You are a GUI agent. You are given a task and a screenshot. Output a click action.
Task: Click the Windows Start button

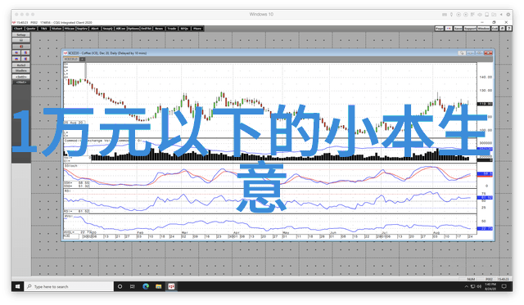click(x=18, y=286)
